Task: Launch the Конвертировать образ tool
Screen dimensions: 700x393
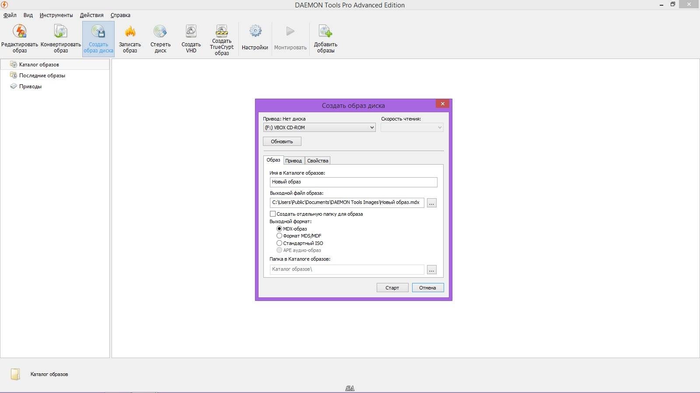Action: (61, 39)
